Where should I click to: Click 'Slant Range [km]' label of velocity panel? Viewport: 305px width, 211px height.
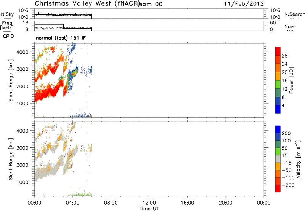coord(11,159)
